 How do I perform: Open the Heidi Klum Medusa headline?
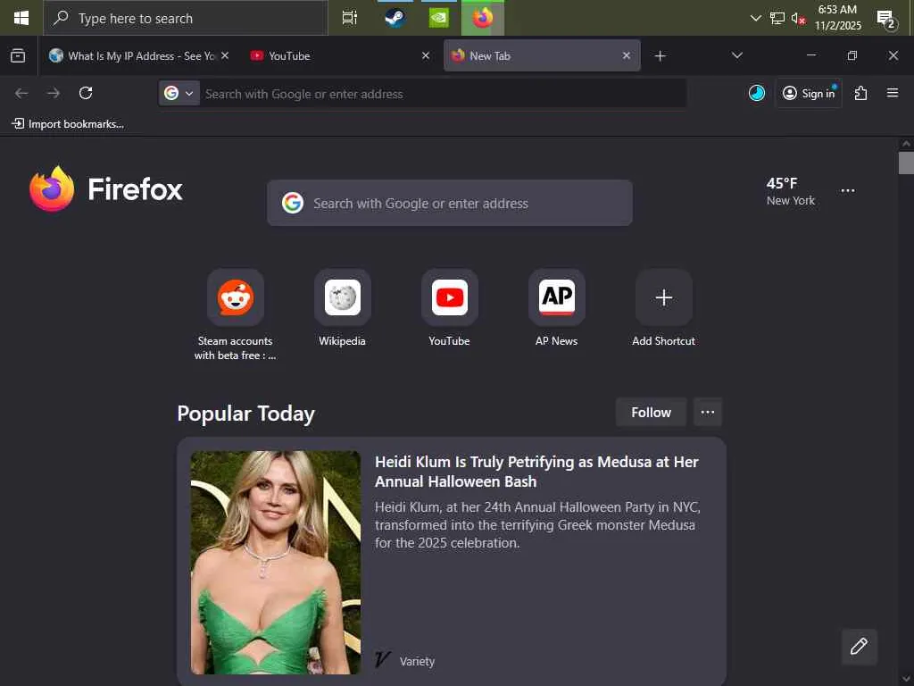pos(536,472)
